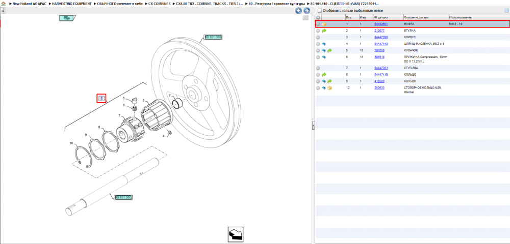Click the teal figure navigation tag

point(67,18)
